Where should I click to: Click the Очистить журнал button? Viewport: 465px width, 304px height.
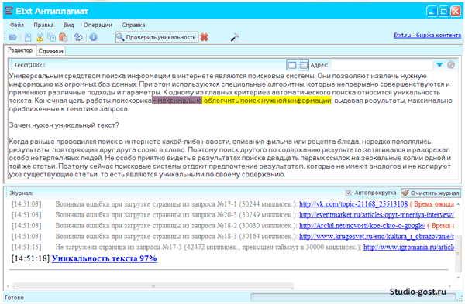pos(431,193)
